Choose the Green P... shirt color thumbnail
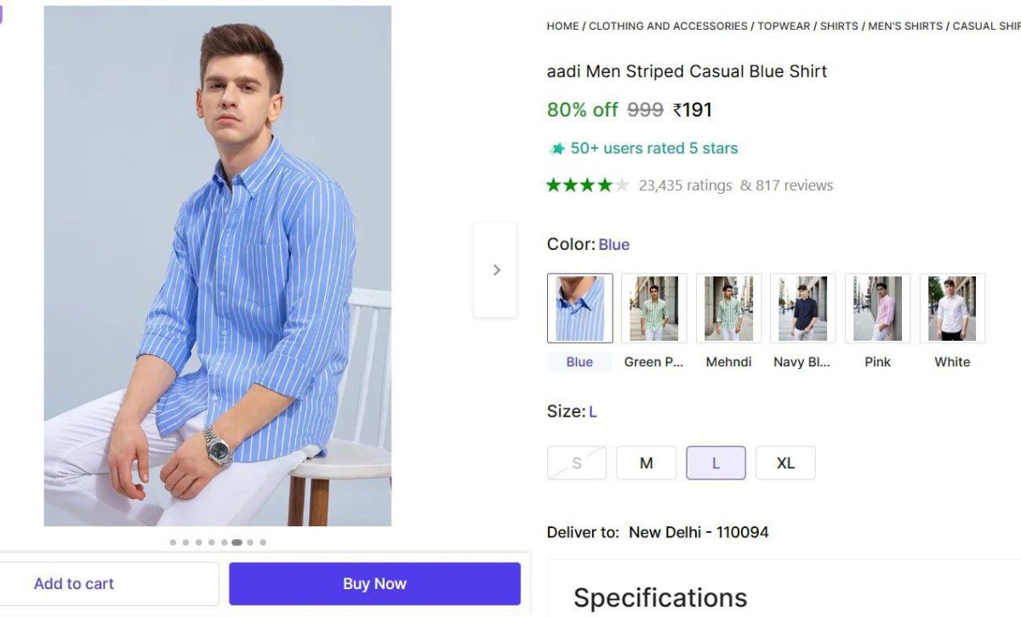The width and height of the screenshot is (1021, 618). tap(653, 308)
